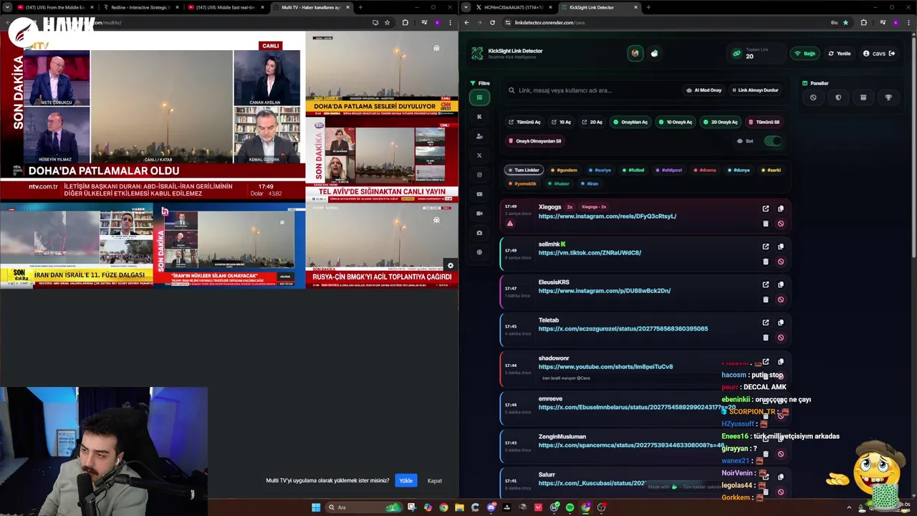Block the EleusisKRS user
917x516 pixels.
(x=780, y=300)
